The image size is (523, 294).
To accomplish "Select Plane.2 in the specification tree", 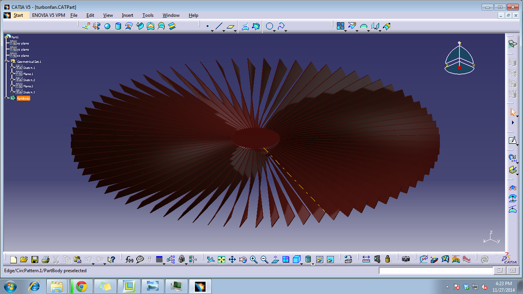I will coord(28,86).
